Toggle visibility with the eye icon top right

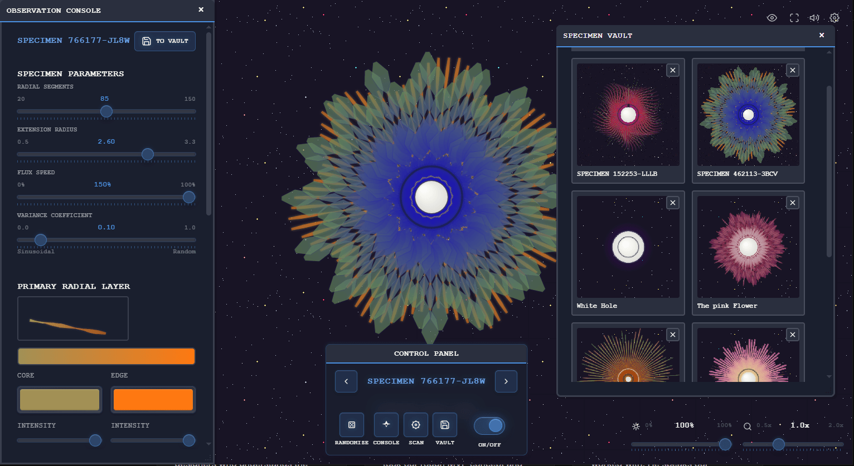point(772,17)
